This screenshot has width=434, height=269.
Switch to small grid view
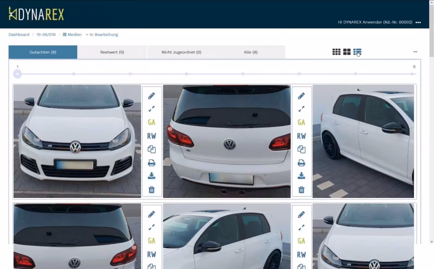[x=336, y=52]
